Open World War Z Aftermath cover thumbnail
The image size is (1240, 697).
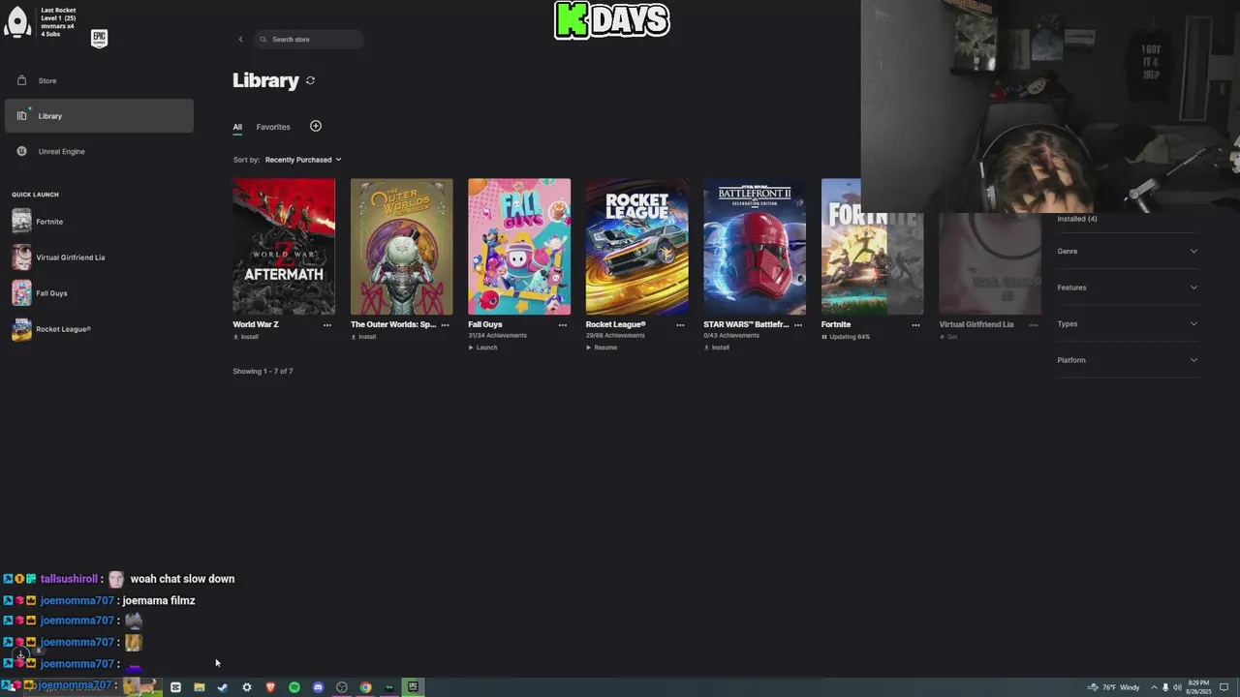click(284, 247)
